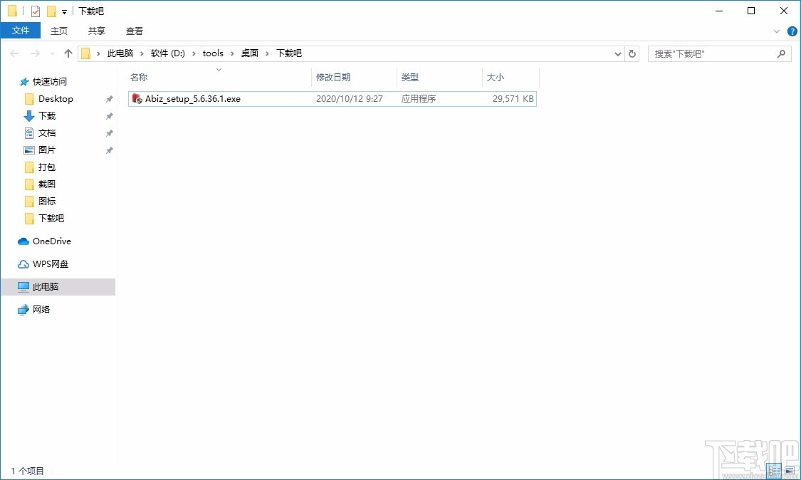Open the ribbon expand chevron on the right

point(776,31)
